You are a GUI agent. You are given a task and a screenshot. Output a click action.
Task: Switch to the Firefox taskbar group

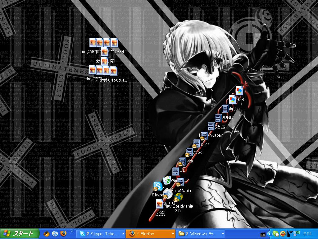[151, 234]
